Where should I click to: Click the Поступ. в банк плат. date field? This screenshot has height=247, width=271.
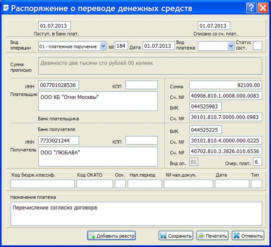pos(54,26)
